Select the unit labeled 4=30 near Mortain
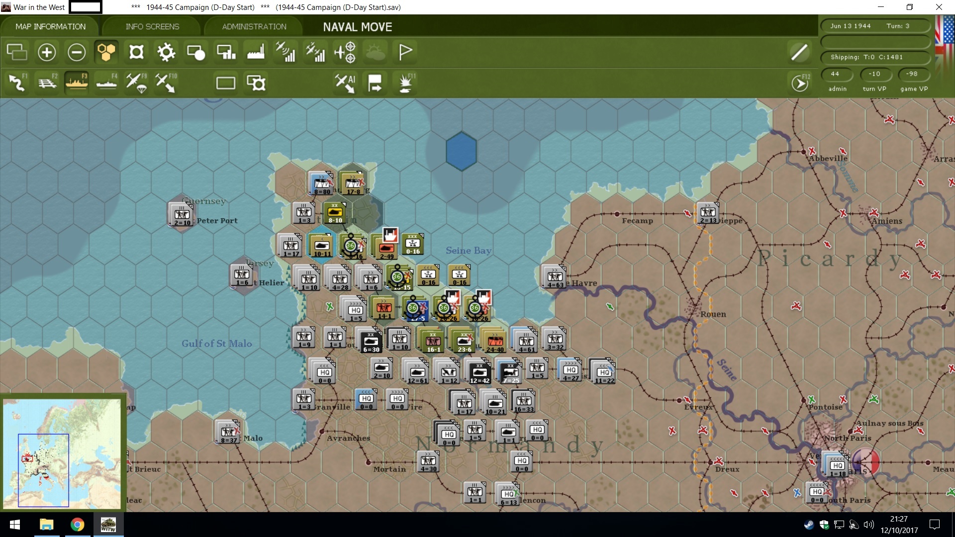Image resolution: width=955 pixels, height=537 pixels. pos(428,461)
